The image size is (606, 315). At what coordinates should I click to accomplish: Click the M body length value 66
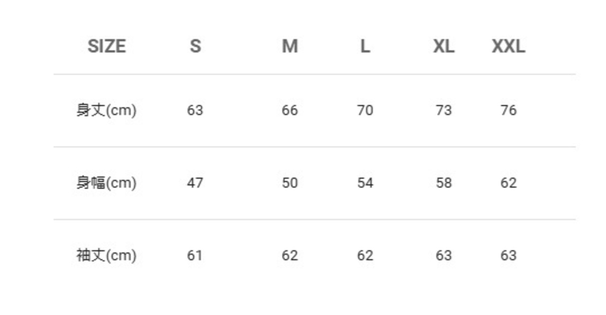pyautogui.click(x=290, y=110)
